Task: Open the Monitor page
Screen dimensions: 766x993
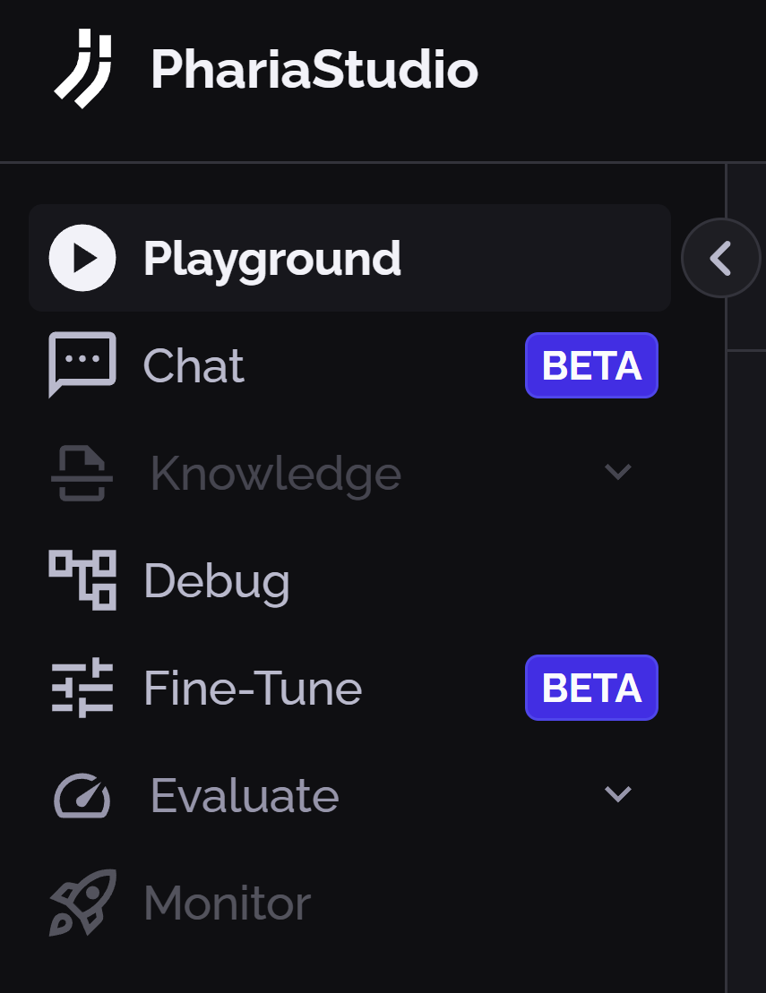Action: [x=227, y=903]
